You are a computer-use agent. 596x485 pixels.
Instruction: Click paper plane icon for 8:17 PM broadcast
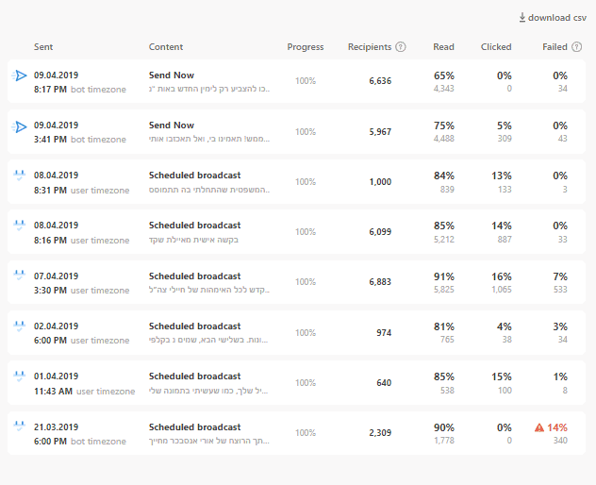(19, 75)
